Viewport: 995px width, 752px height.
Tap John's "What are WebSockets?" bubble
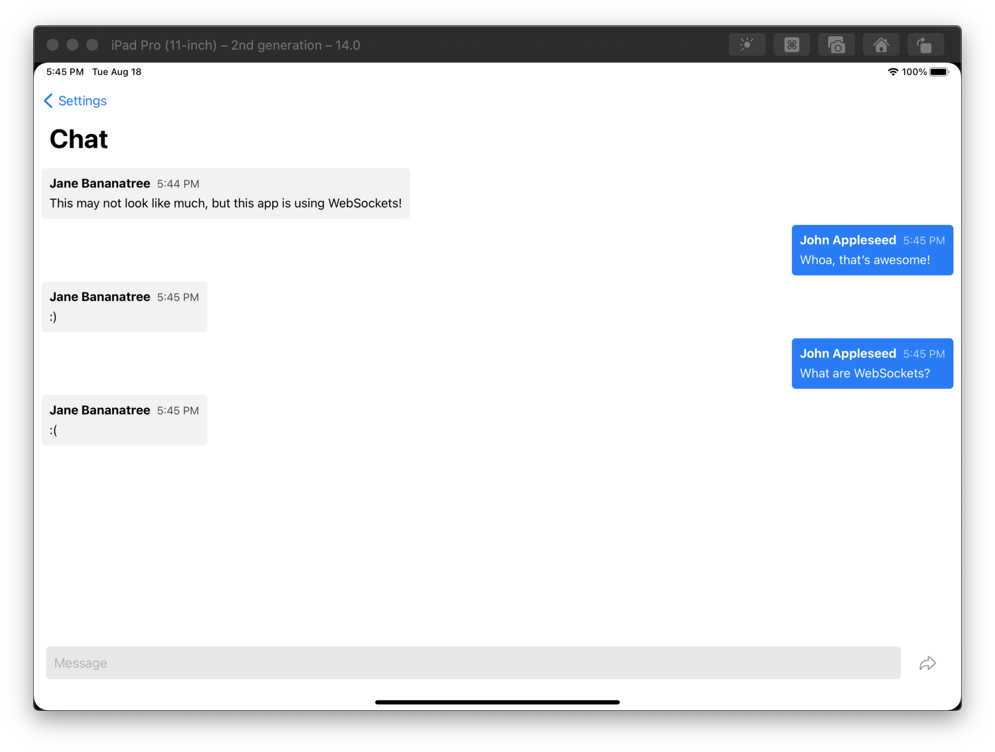872,364
